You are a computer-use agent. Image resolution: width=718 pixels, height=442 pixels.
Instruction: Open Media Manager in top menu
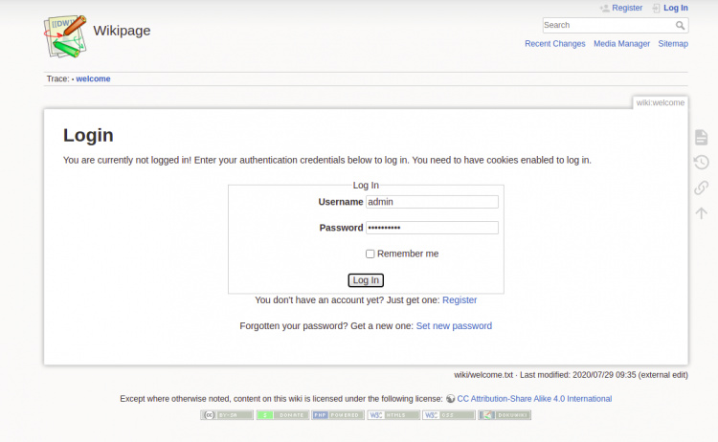pyautogui.click(x=621, y=44)
